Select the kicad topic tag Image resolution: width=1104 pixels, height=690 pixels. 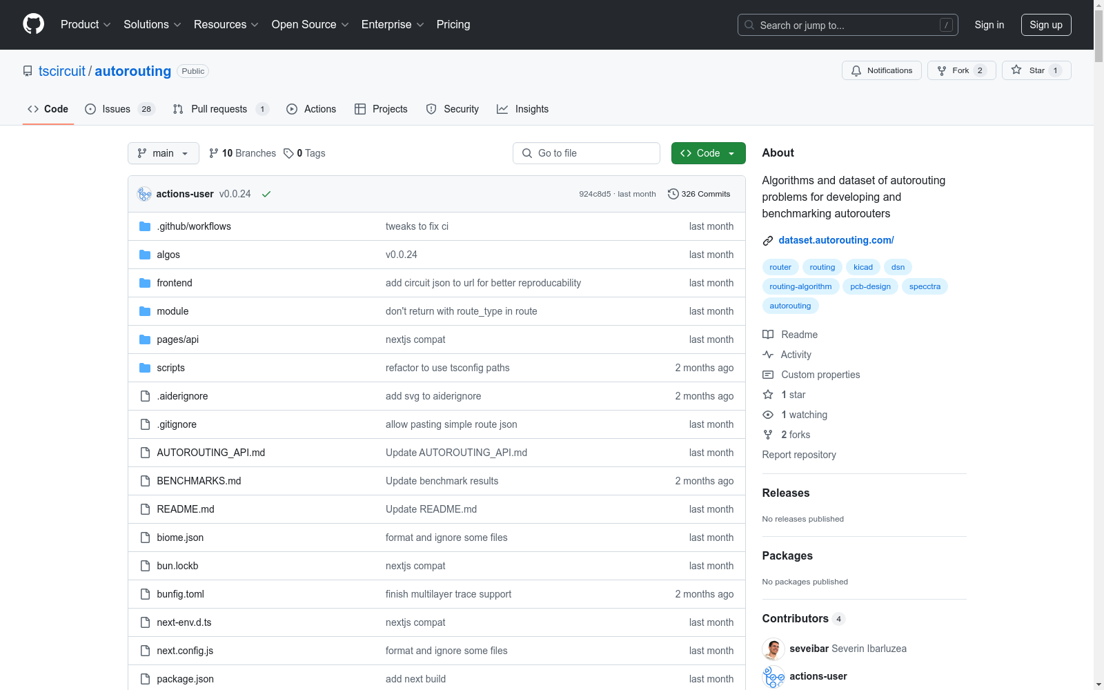coord(863,267)
